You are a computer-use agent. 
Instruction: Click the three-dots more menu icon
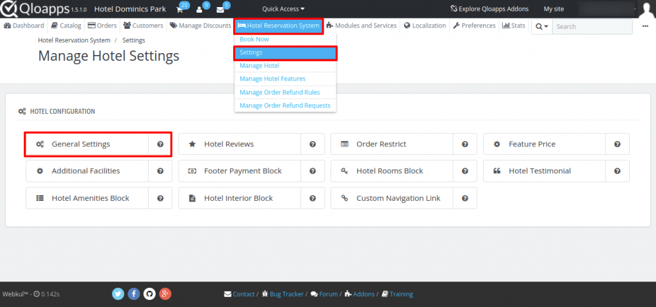click(x=646, y=26)
